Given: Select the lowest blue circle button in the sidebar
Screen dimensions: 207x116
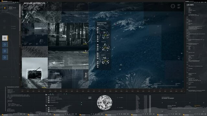Looking at the screenshot, I should point(5,57).
